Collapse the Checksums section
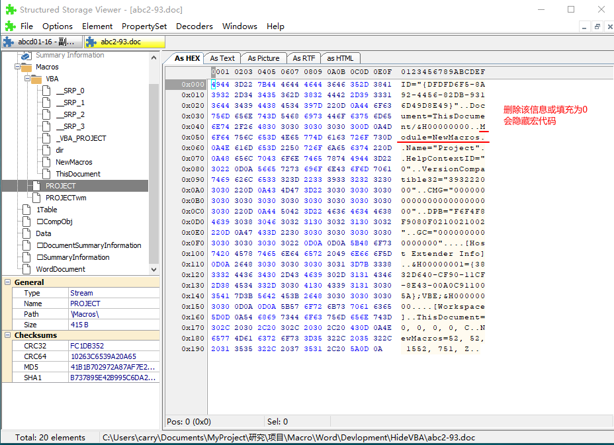The width and height of the screenshot is (614, 445). [x=7, y=335]
